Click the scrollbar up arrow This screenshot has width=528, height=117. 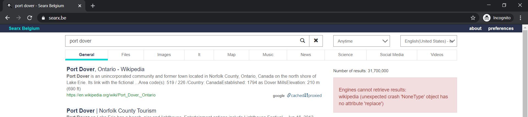click(x=525, y=28)
